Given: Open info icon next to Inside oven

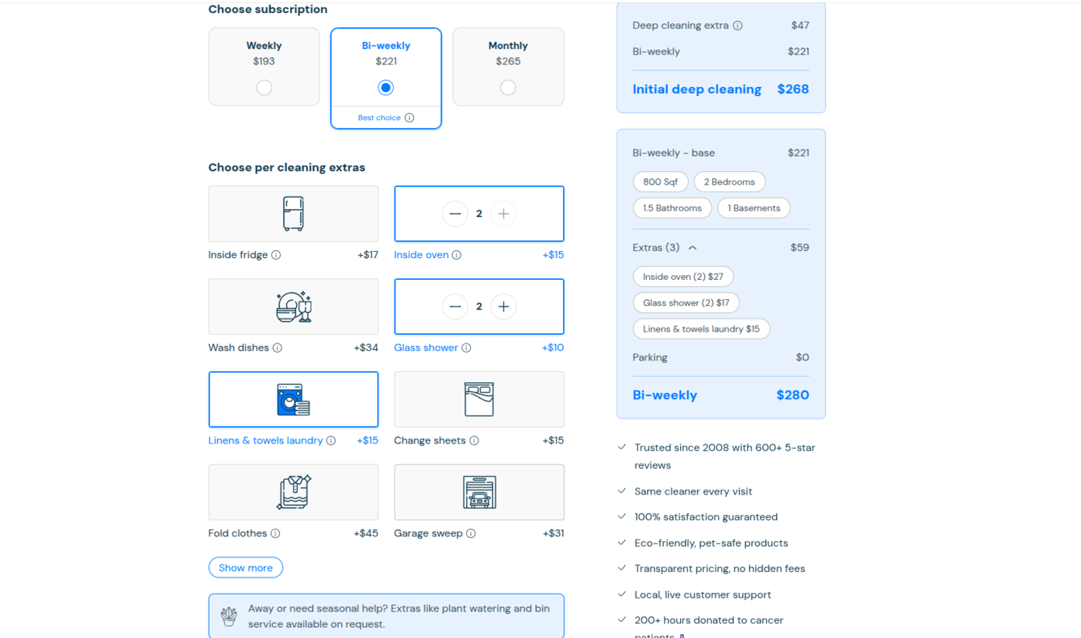Looking at the screenshot, I should coord(457,255).
